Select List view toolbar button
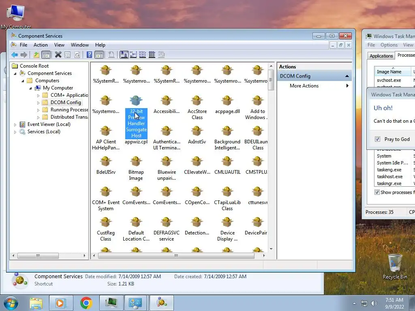This screenshot has height=311, width=415. (143, 55)
